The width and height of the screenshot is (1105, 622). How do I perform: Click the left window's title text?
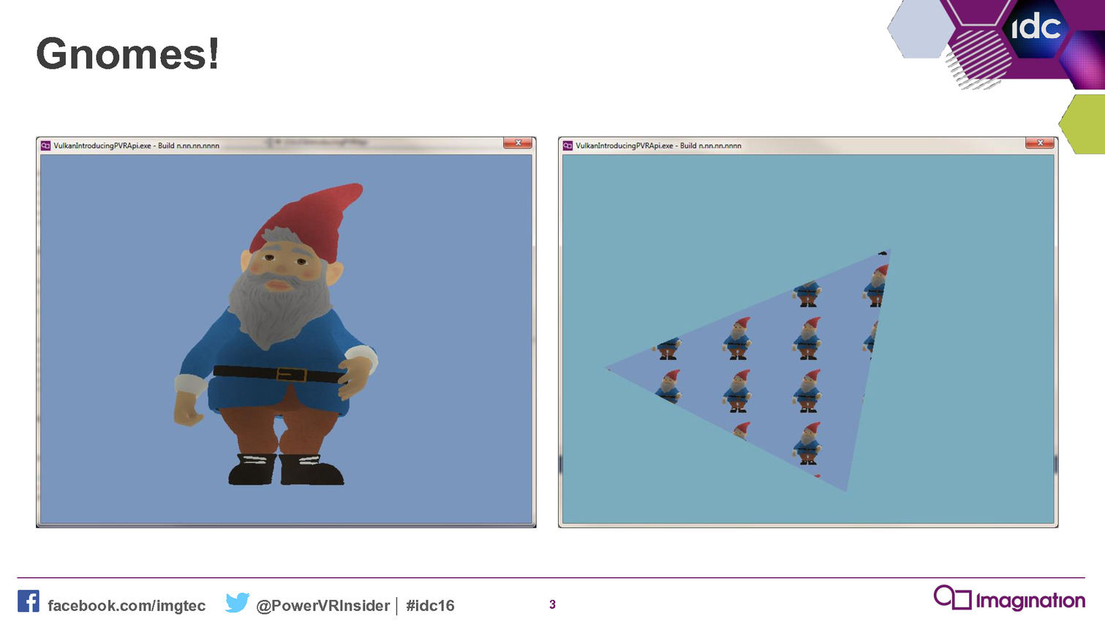136,146
